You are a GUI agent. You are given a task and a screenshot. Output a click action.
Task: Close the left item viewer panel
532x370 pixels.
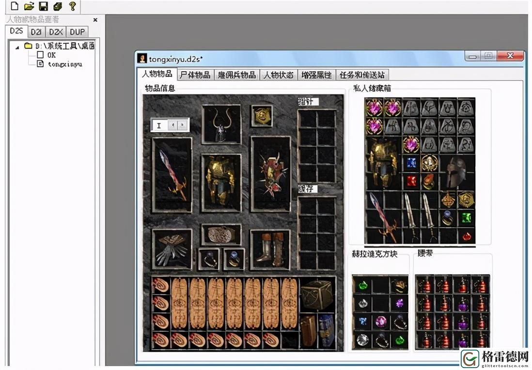95,20
